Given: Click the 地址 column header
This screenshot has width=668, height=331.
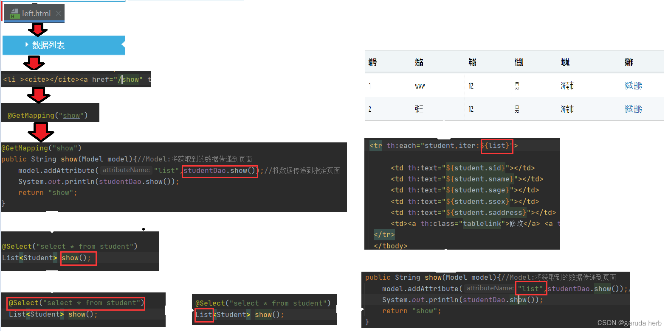Looking at the screenshot, I should pos(565,62).
